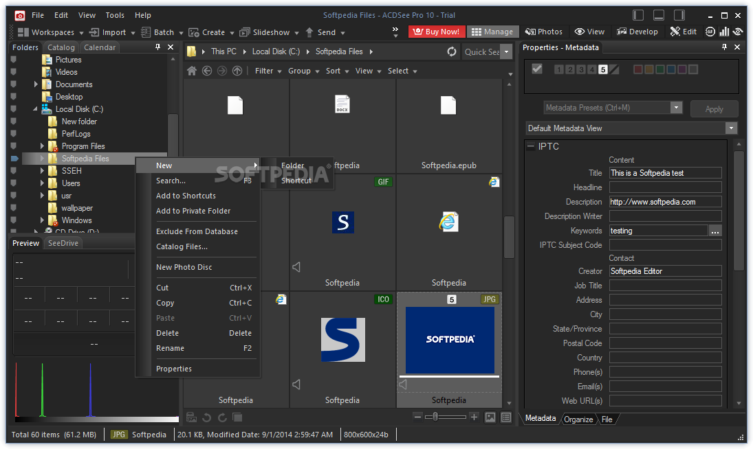This screenshot has width=753, height=449.
Task: Rotate selected image right
Action: coord(222,417)
